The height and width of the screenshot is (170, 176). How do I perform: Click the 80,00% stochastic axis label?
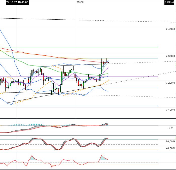170,142
